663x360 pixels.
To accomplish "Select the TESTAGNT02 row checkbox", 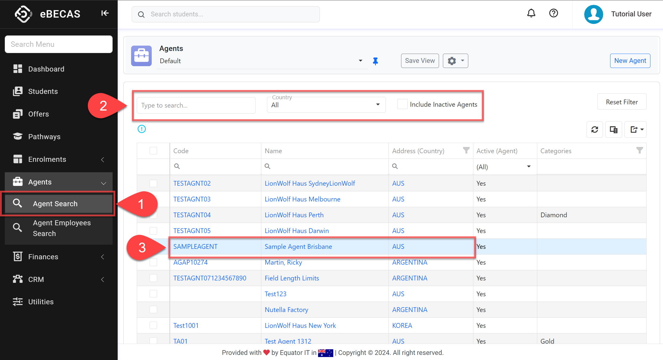I will (153, 183).
